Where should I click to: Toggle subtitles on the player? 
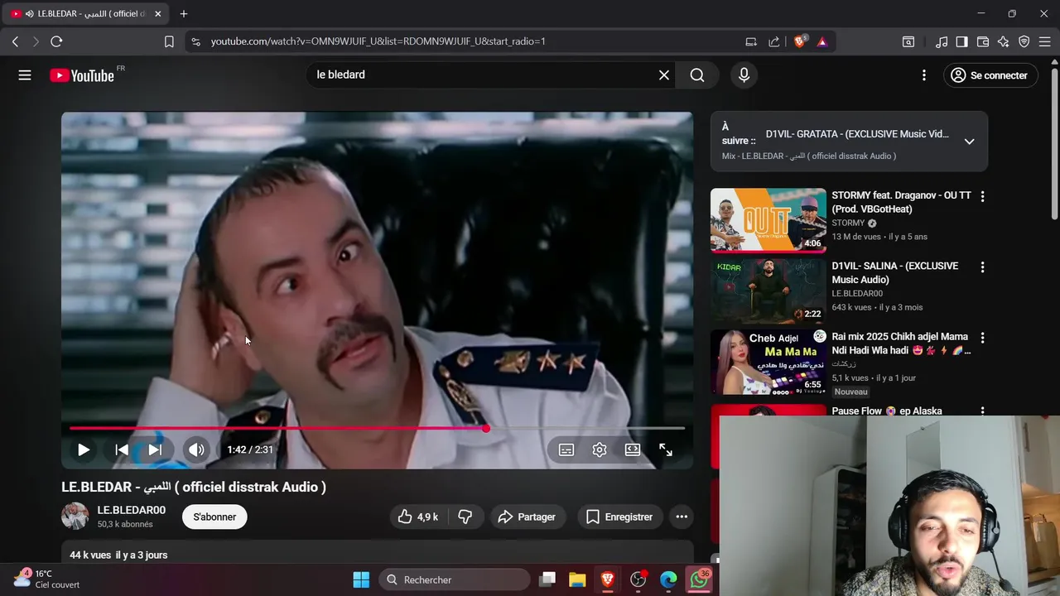click(566, 449)
